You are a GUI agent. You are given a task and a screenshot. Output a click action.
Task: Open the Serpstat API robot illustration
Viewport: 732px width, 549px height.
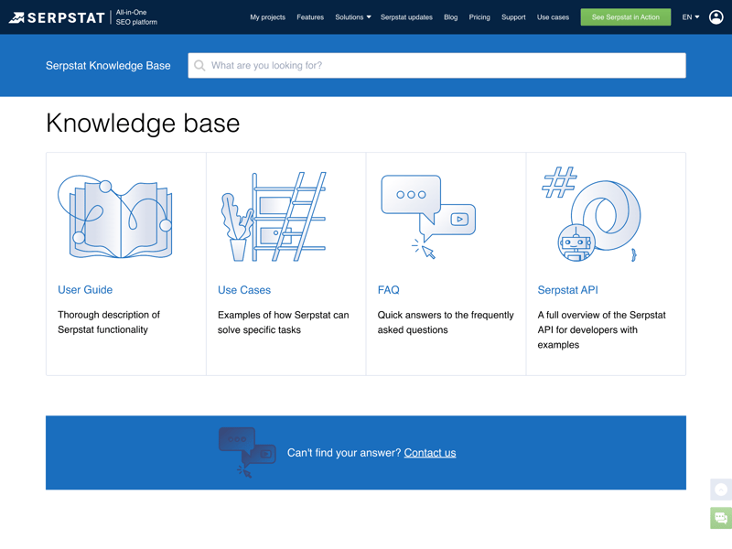pyautogui.click(x=591, y=214)
